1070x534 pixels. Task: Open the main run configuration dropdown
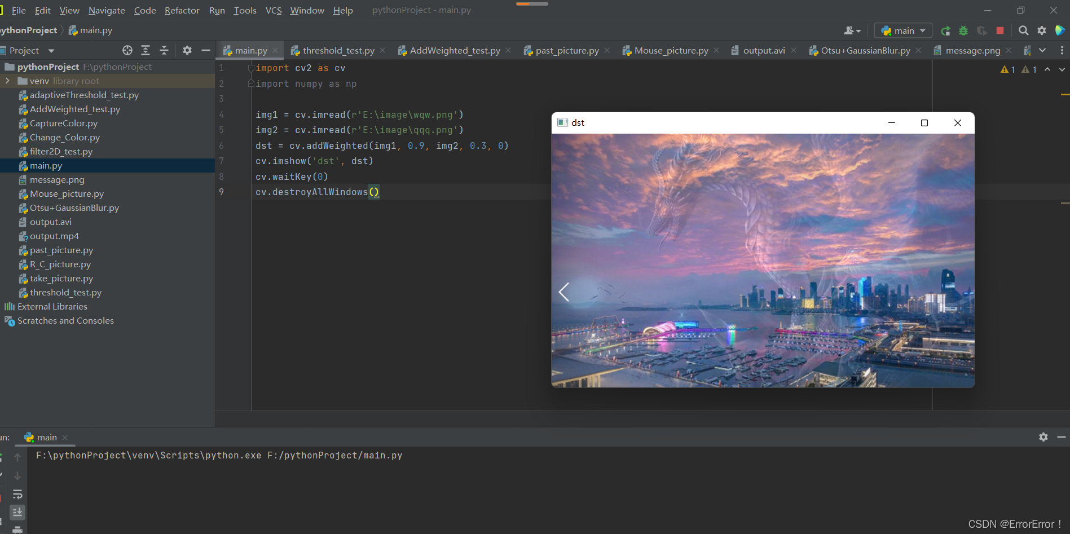[x=903, y=30]
